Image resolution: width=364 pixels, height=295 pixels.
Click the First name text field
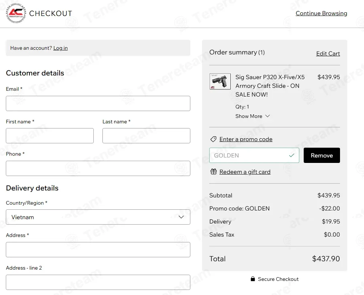click(x=50, y=136)
